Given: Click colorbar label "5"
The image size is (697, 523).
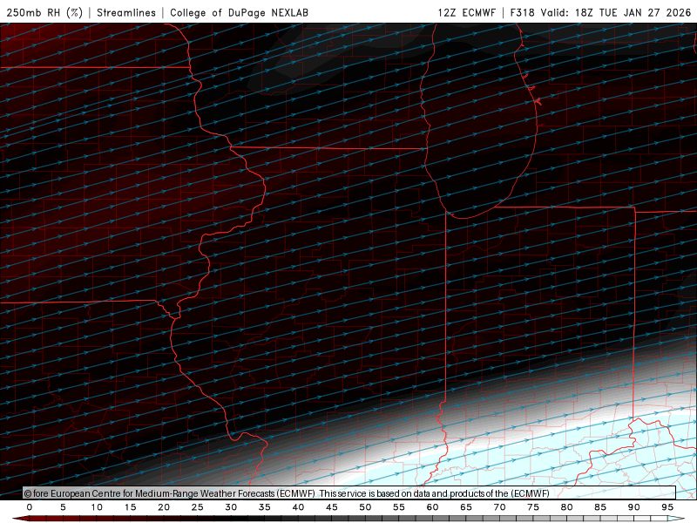Looking at the screenshot, I should click(63, 507).
